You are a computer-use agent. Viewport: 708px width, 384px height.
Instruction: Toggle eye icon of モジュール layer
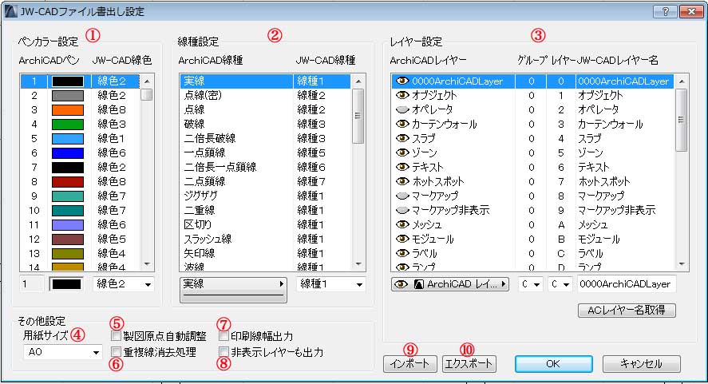(x=401, y=239)
